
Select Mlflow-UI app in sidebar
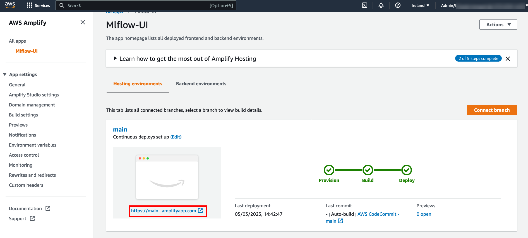pyautogui.click(x=27, y=51)
